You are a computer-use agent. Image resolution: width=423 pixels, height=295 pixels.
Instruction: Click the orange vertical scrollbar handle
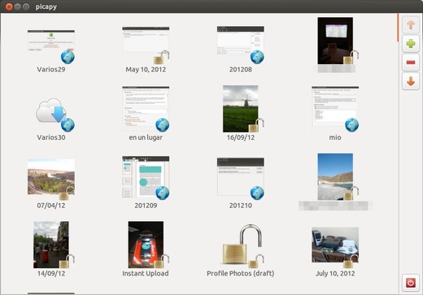(x=398, y=28)
